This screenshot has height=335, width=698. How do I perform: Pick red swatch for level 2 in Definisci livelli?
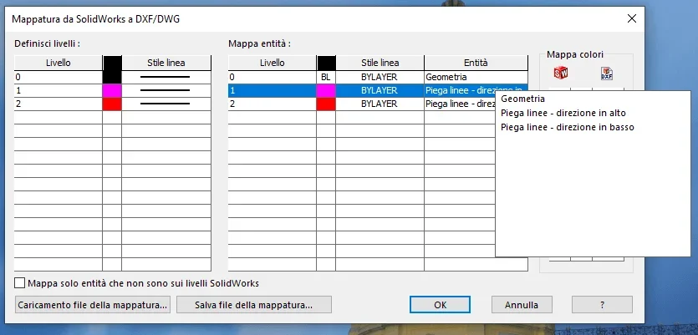coord(112,104)
